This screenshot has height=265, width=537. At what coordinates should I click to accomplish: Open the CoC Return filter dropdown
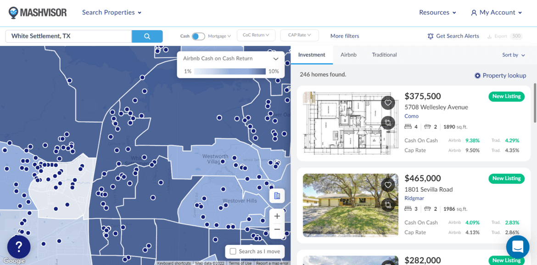coord(256,35)
